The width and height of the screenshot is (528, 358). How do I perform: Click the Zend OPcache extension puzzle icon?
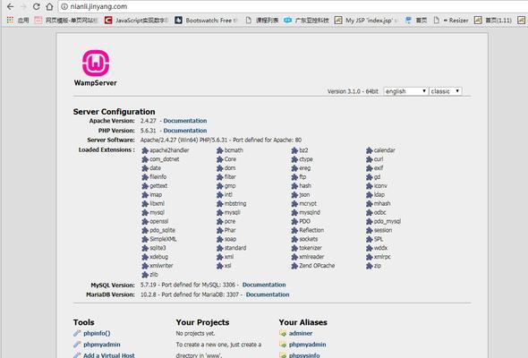(x=294, y=266)
